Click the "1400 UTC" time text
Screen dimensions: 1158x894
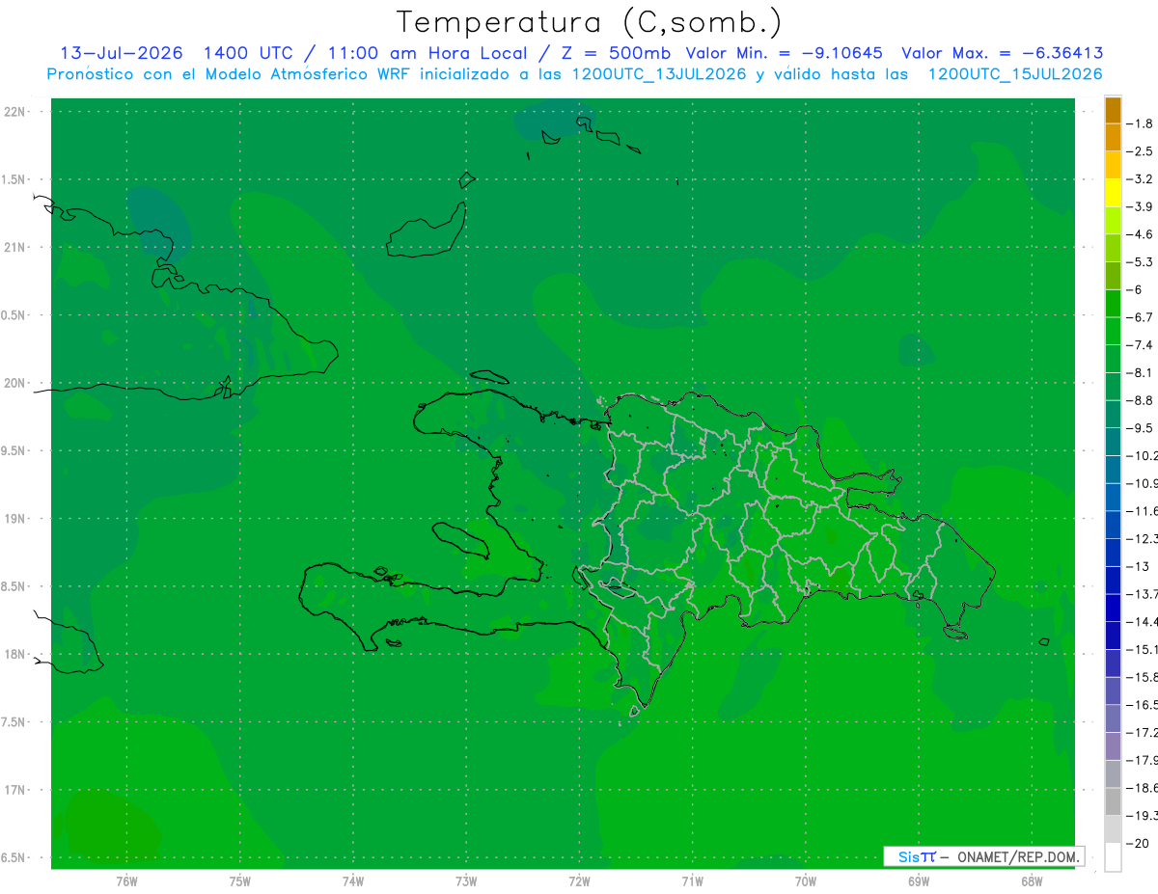coord(248,53)
